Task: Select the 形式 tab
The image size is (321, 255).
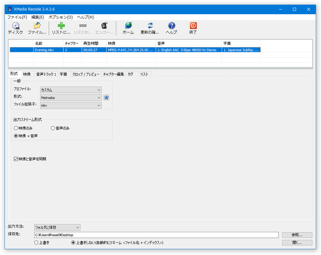Action: (14, 74)
